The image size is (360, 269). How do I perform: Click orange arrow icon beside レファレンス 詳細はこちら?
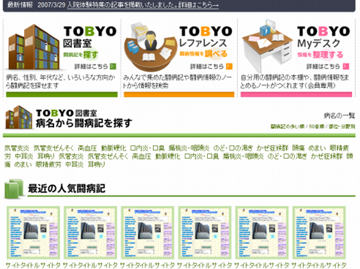coord(229,67)
